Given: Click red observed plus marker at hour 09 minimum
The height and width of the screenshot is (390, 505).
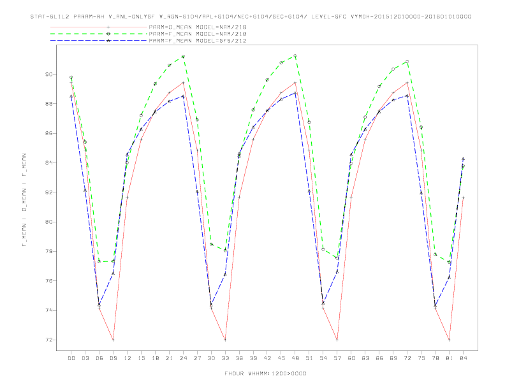Looking at the screenshot, I should [113, 340].
